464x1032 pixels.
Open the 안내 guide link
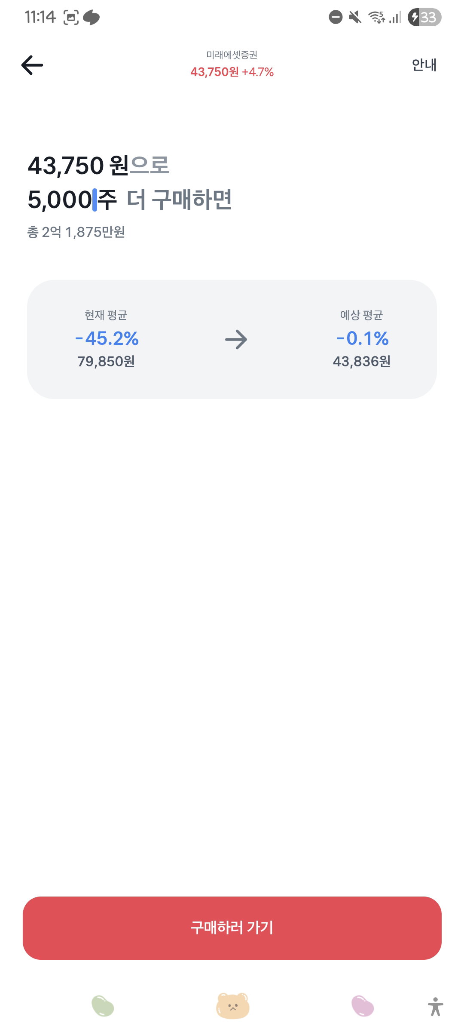click(x=424, y=65)
